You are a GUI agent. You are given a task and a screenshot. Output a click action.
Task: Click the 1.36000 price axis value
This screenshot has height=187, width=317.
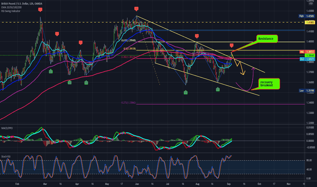tap(310, 83)
